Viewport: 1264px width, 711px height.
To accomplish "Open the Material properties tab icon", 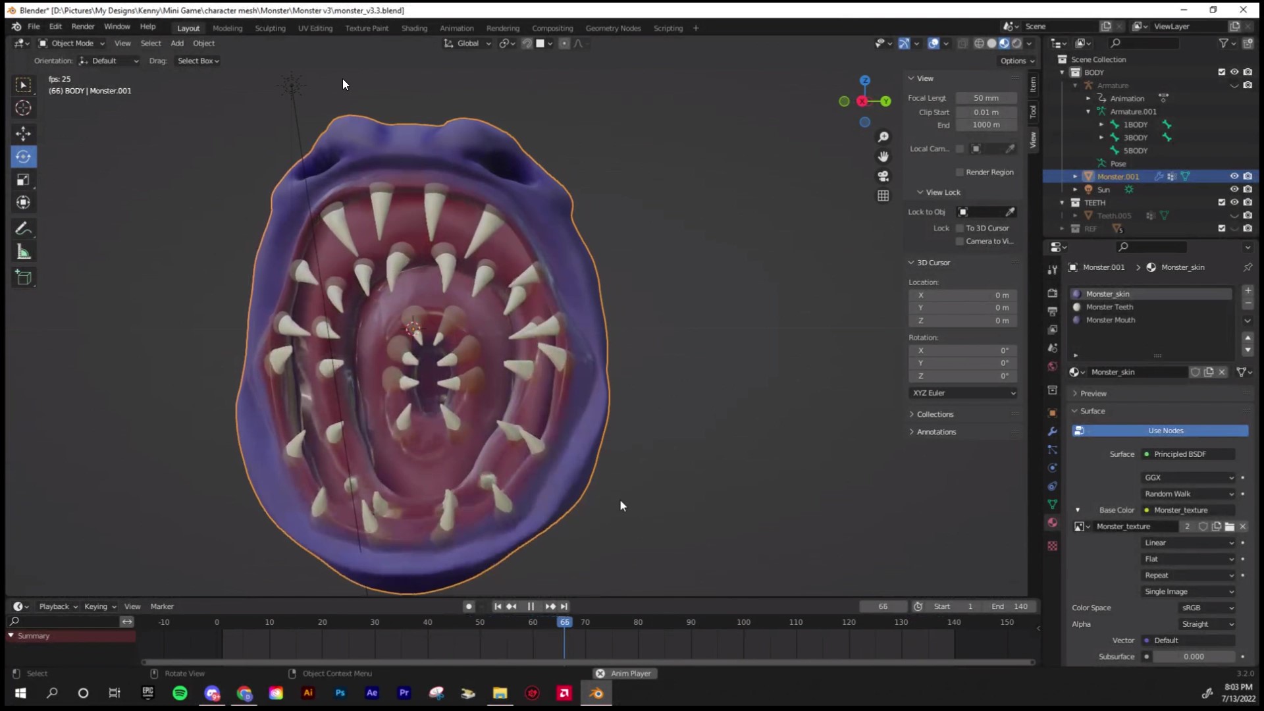I will (1052, 523).
